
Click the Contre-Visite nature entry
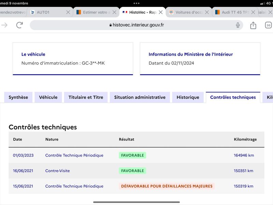point(57,170)
